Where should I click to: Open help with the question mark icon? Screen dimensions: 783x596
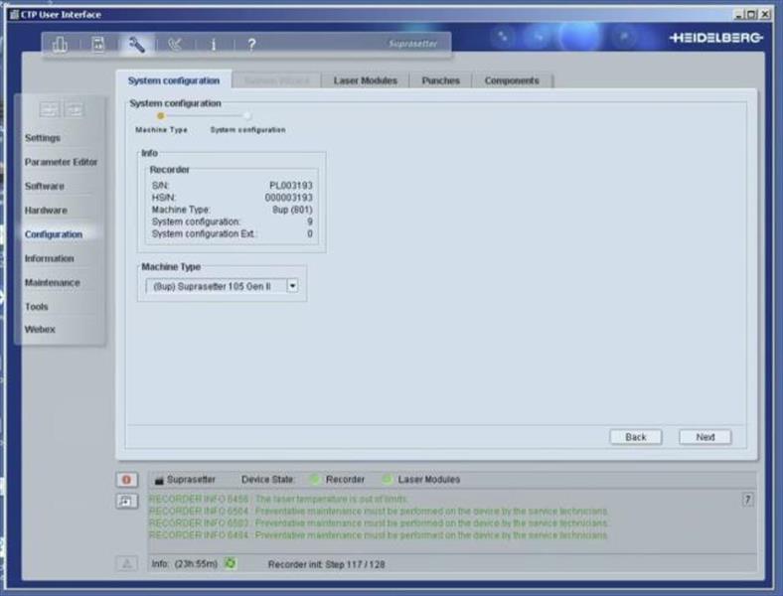(x=251, y=45)
